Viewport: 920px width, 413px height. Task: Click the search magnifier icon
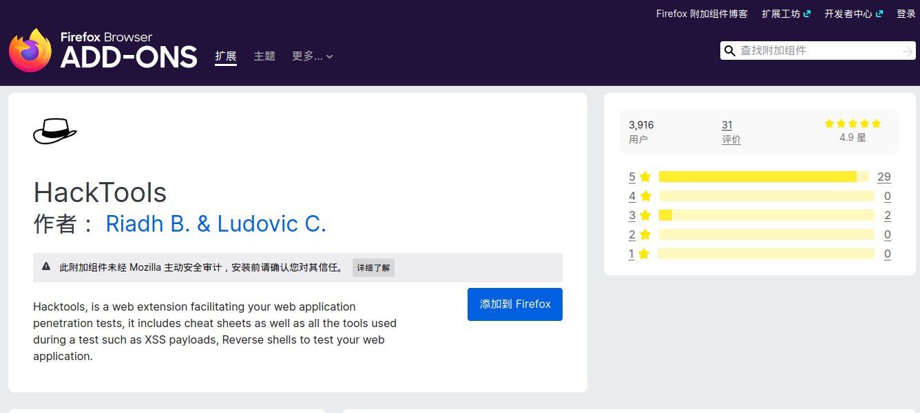click(730, 51)
